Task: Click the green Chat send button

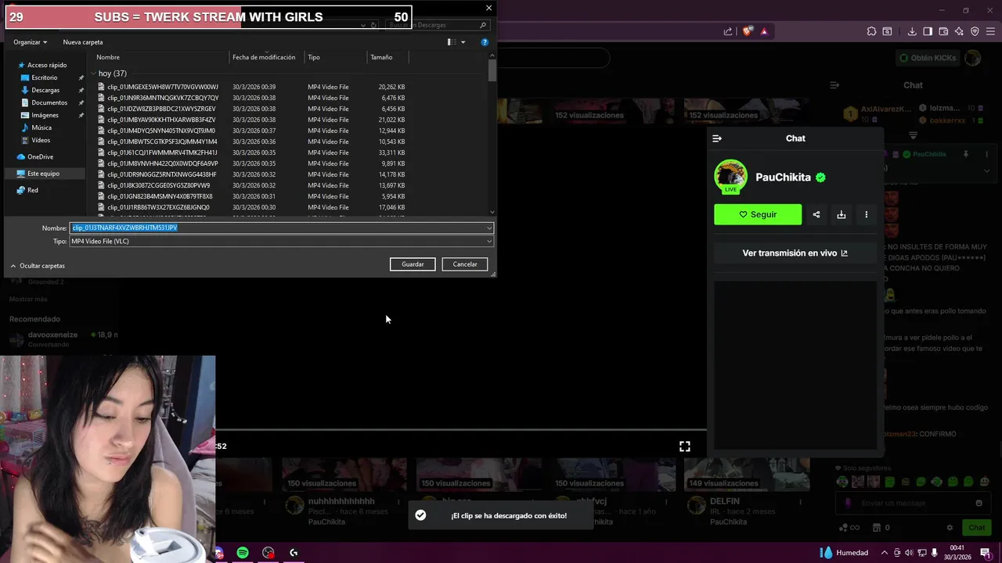Action: (976, 528)
